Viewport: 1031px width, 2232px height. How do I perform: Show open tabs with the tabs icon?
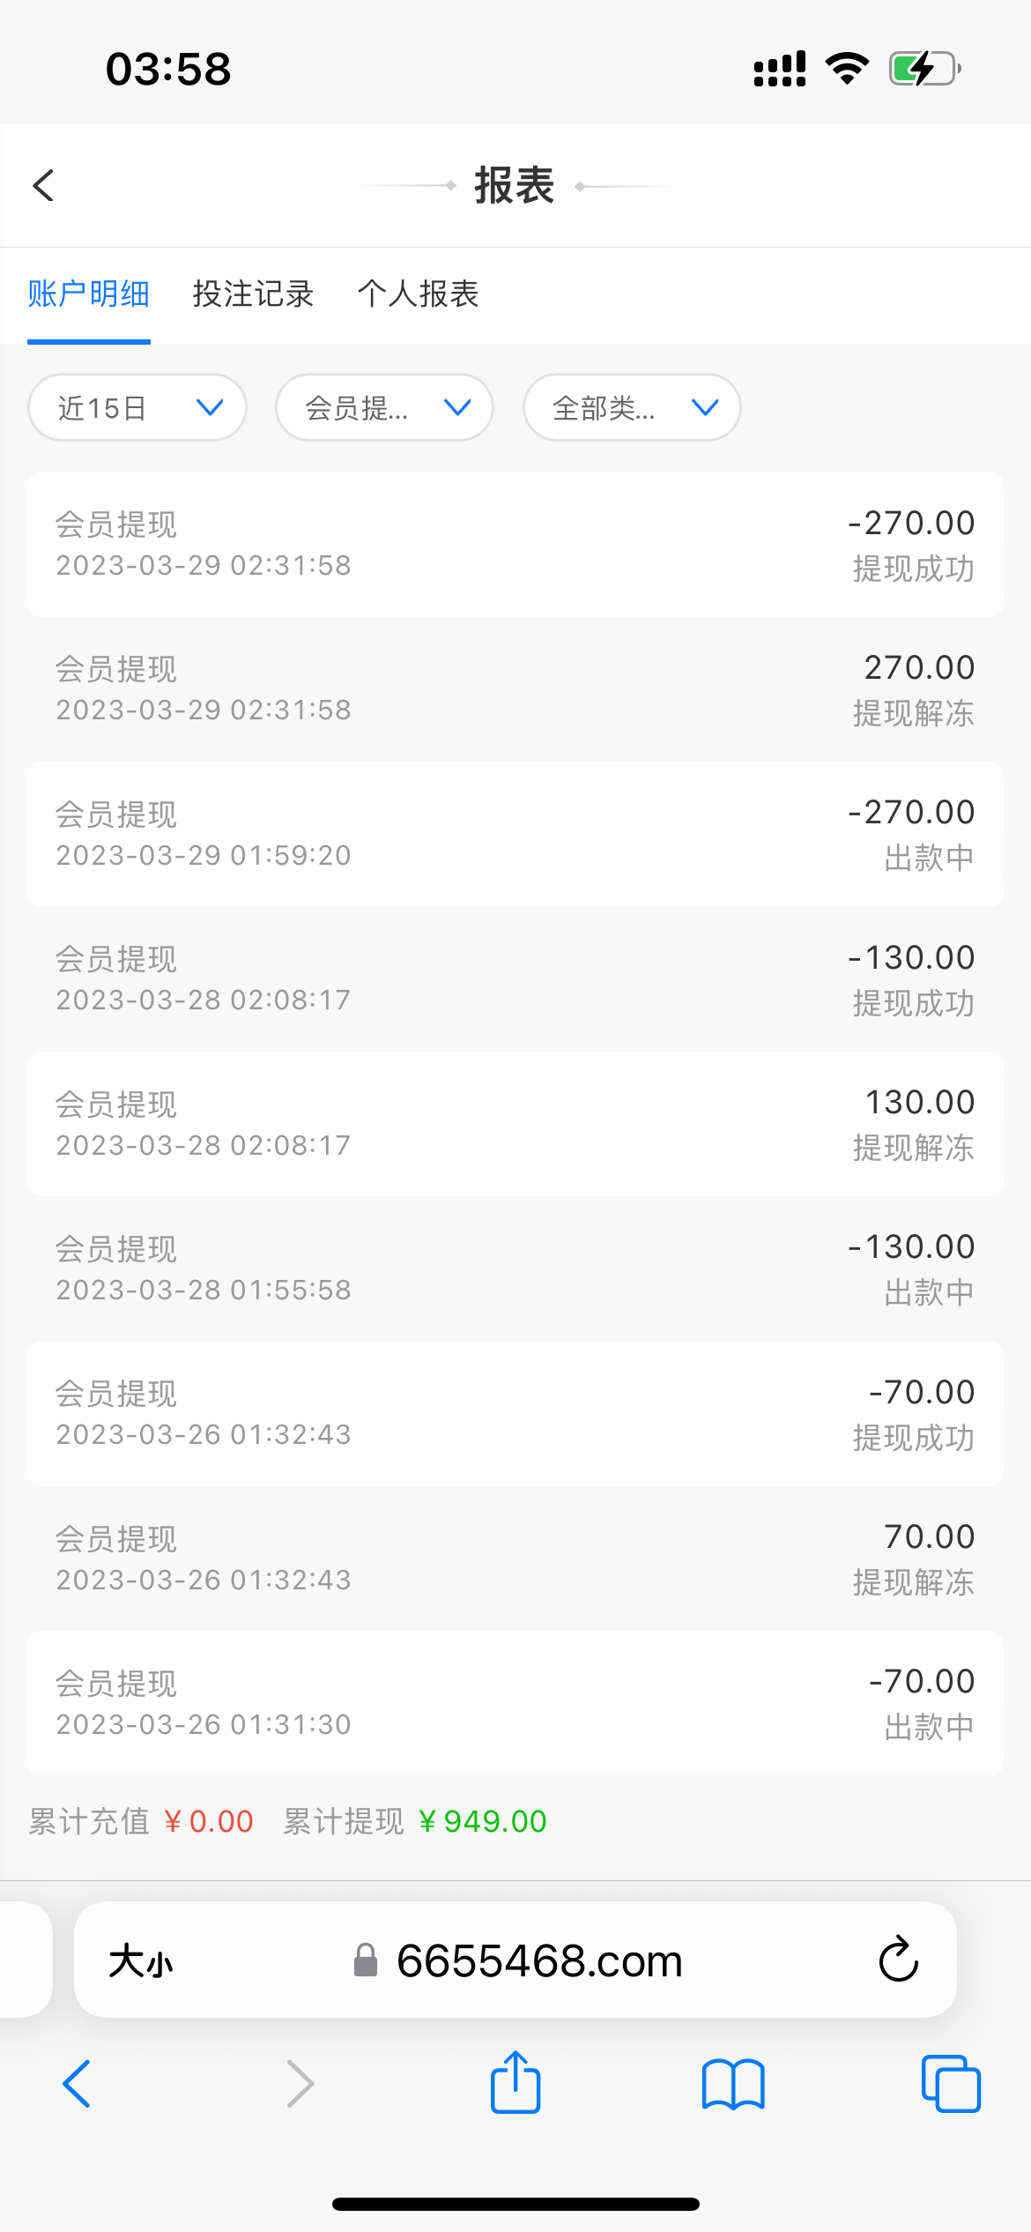coord(951,2084)
